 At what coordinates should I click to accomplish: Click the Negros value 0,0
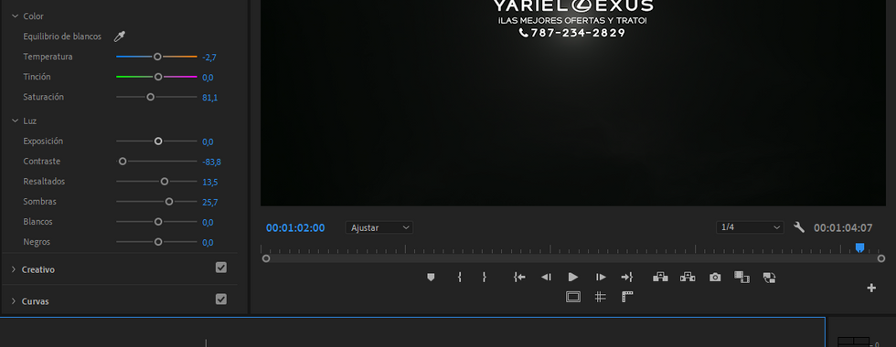tap(208, 243)
